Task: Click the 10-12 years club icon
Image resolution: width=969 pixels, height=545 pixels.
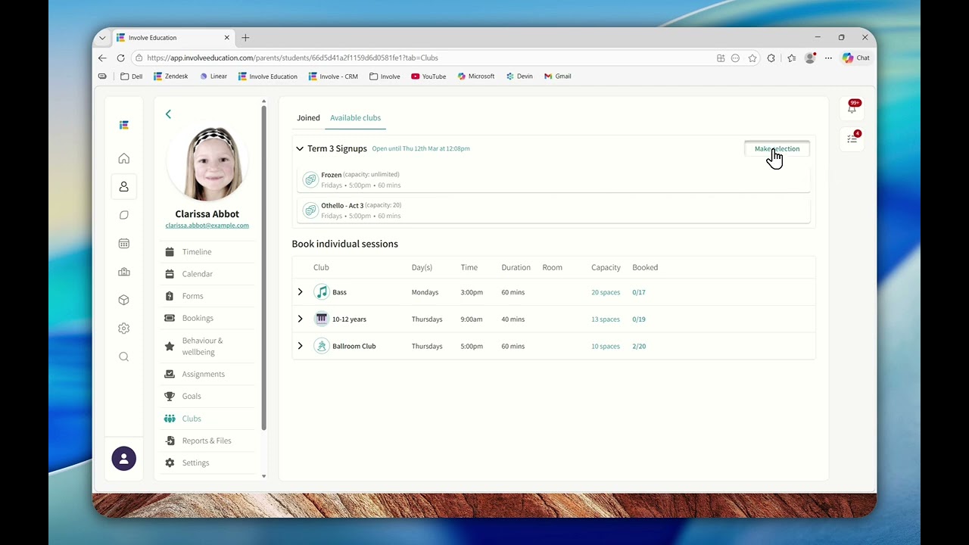Action: (x=322, y=319)
